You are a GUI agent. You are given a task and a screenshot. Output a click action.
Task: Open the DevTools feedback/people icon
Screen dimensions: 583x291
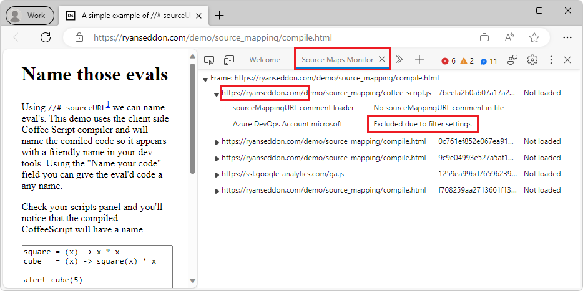pos(513,60)
